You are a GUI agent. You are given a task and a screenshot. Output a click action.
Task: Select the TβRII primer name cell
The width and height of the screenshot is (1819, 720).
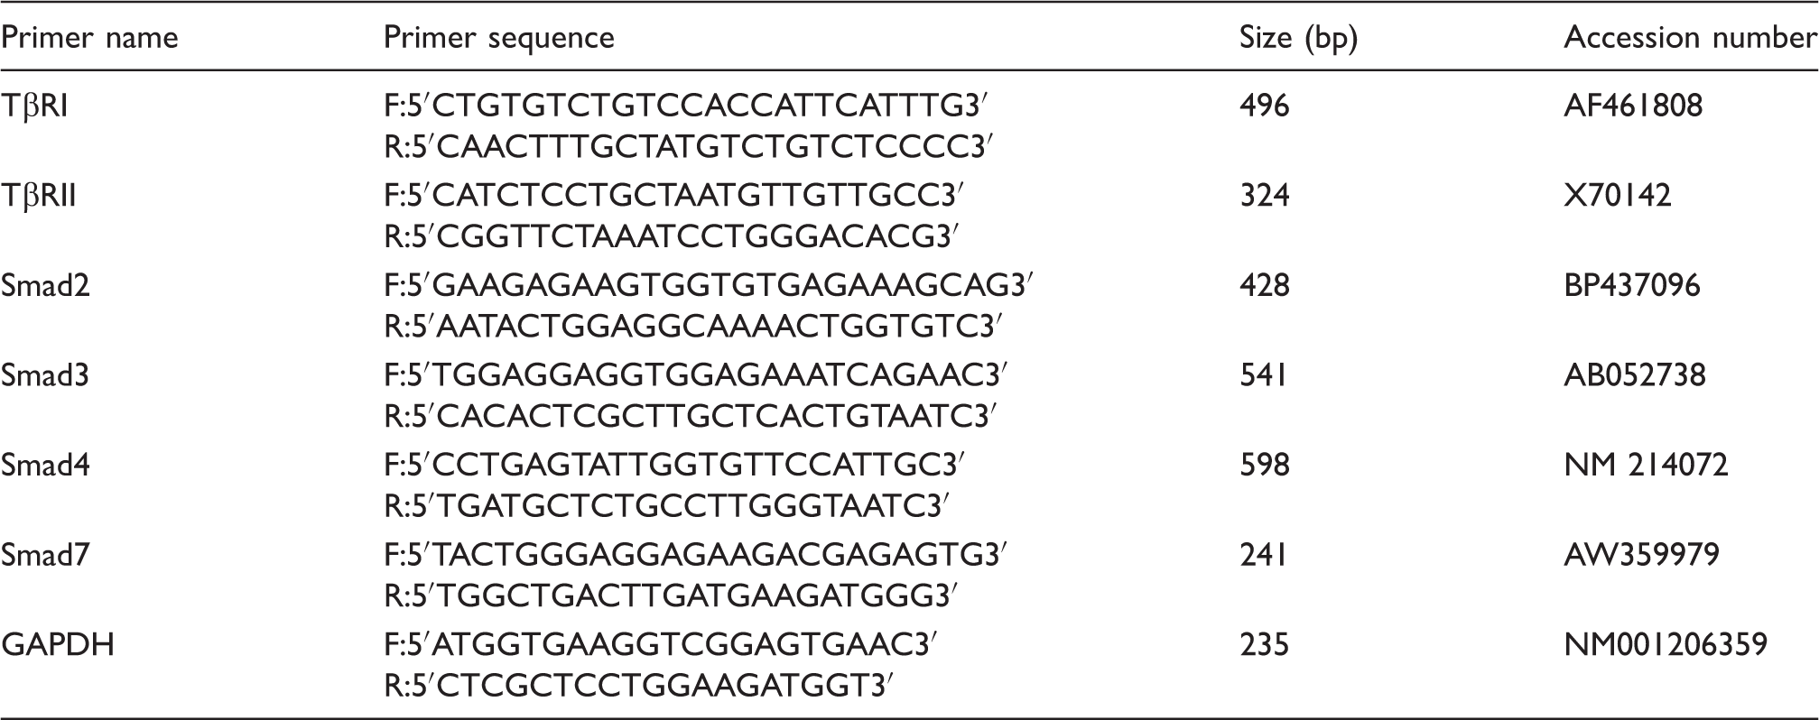pos(39,196)
